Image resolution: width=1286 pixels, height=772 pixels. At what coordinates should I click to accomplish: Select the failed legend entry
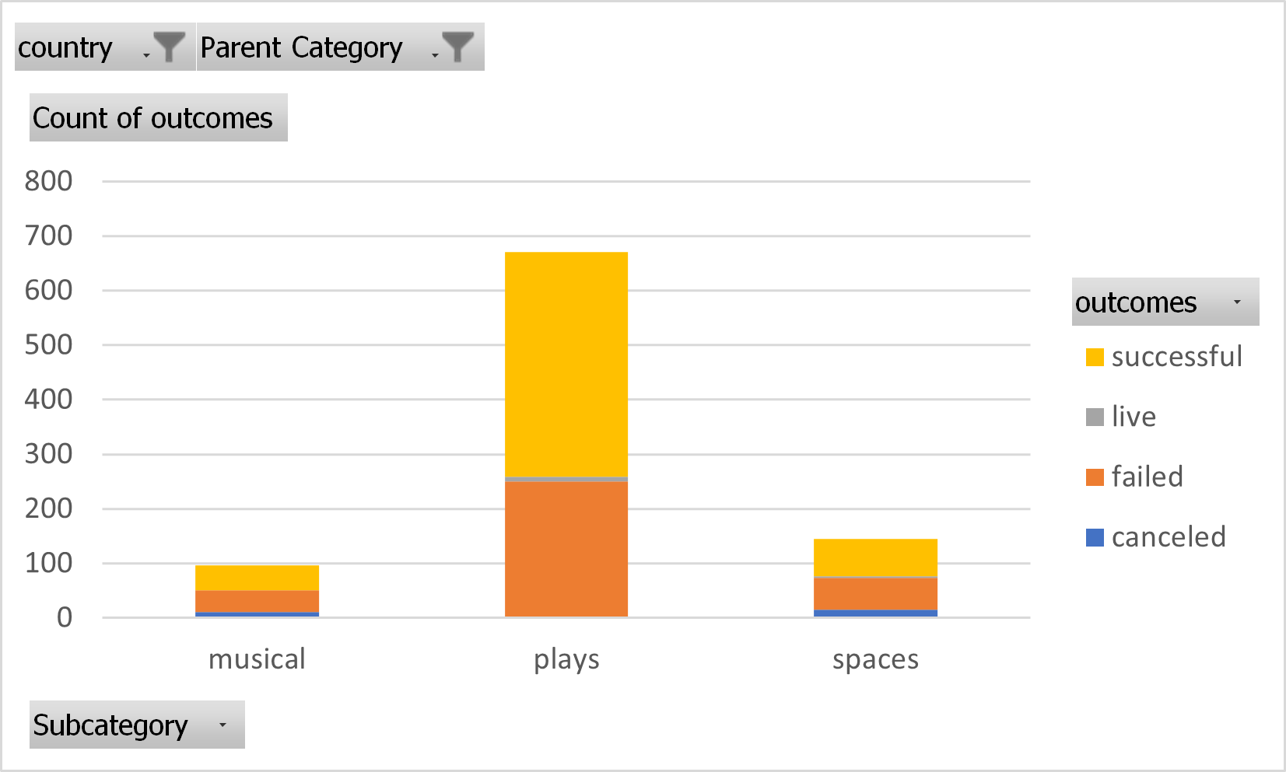[x=1148, y=477]
